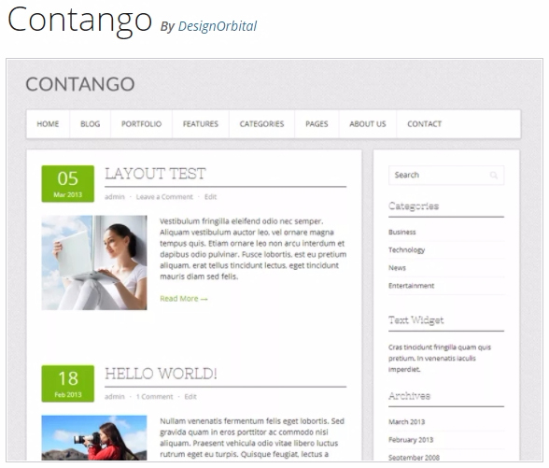Focus the Search input field

coord(446,175)
